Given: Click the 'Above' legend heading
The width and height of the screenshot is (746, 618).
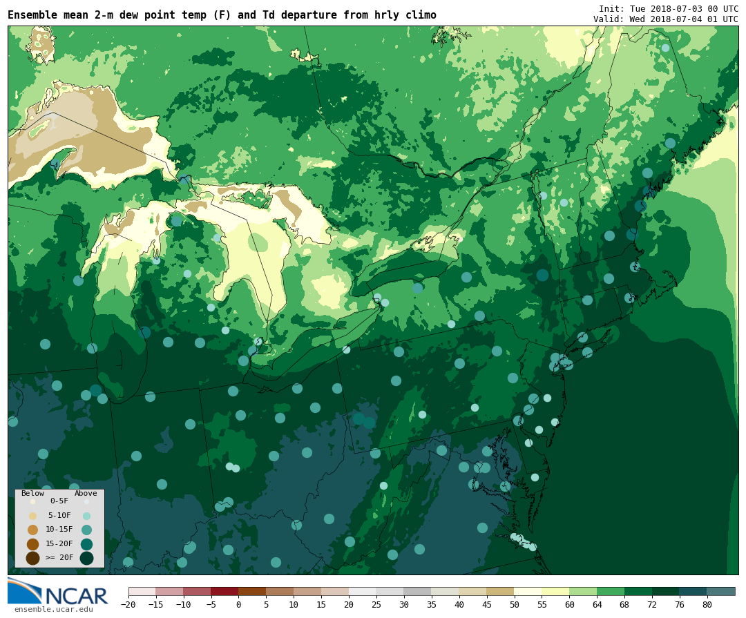Looking at the screenshot, I should (x=86, y=493).
